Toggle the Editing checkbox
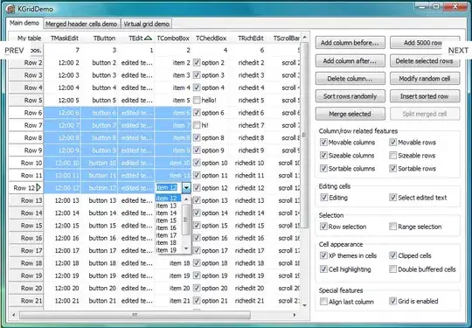The height and width of the screenshot is (328, 472). (x=324, y=198)
